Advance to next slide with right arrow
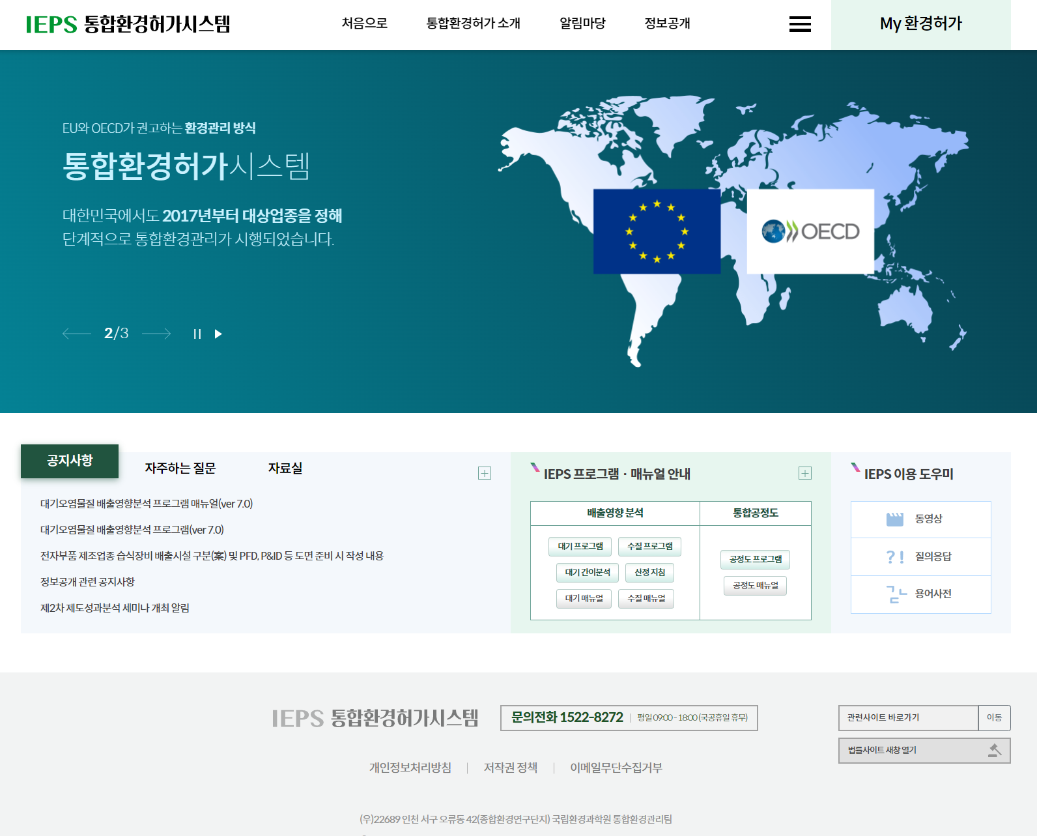 click(x=156, y=334)
